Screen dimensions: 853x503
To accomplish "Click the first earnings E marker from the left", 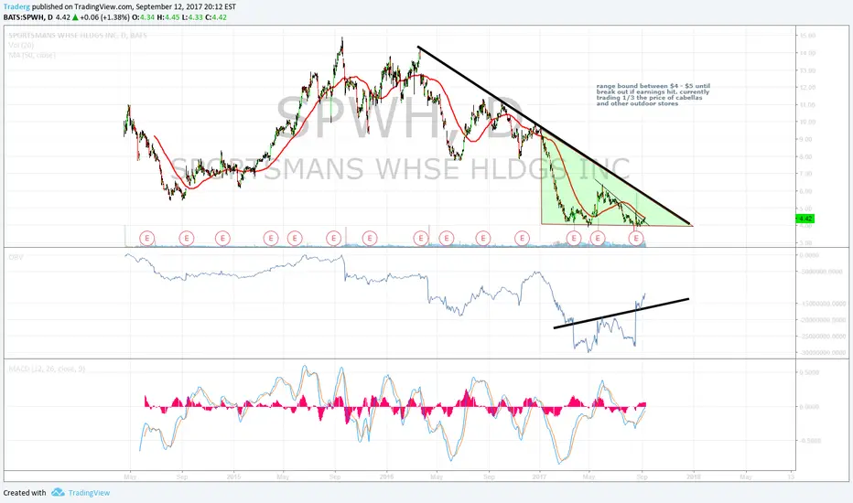I will coord(146,238).
